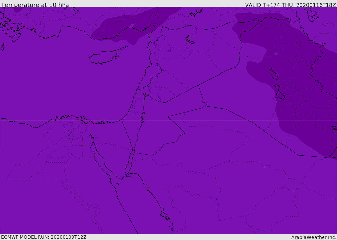The image size is (337, 240).
Task: Click the 'ECMWF MODEL RUN: 20200109T12Z' text
Action: 44,237
